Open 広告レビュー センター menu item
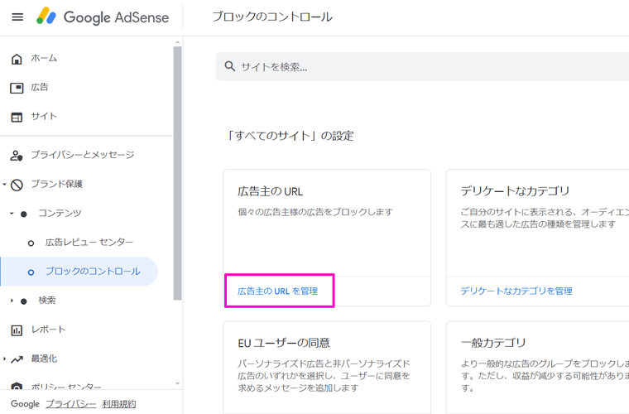 [89, 243]
